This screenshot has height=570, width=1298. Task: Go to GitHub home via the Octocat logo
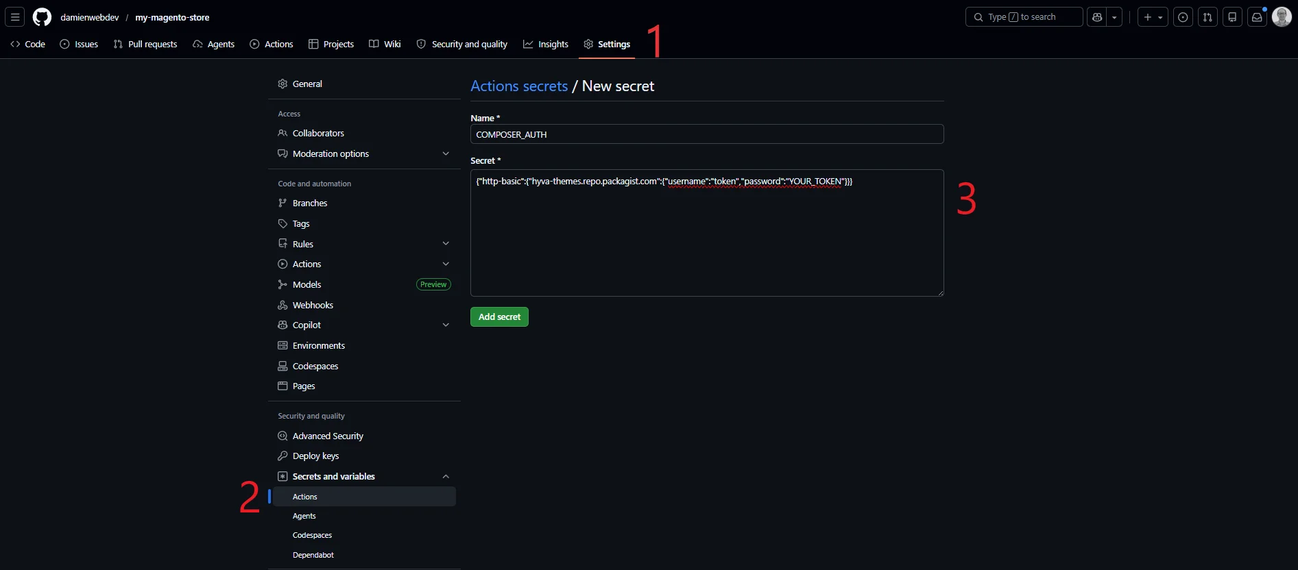point(42,17)
